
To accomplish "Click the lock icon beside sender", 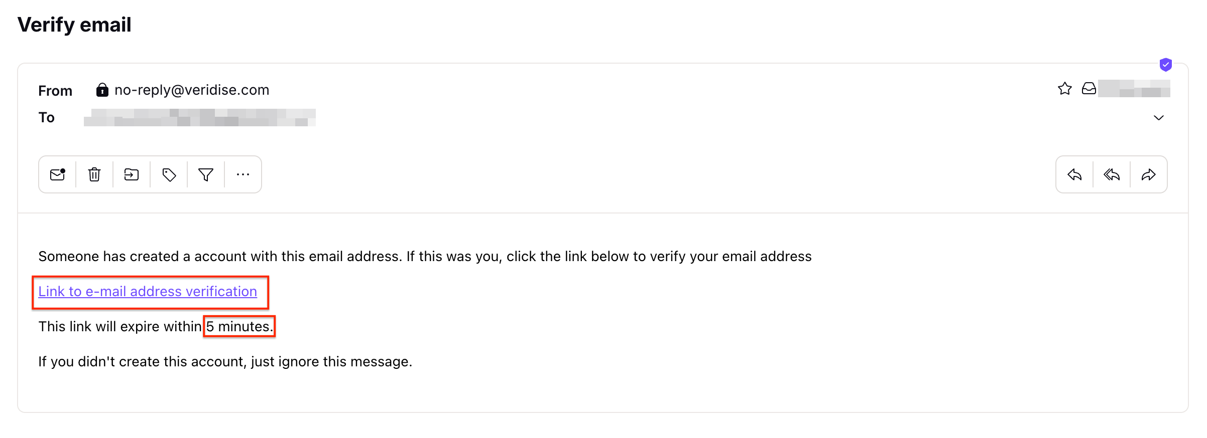I will [102, 90].
